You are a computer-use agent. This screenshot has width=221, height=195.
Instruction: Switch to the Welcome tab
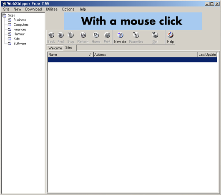(x=55, y=48)
